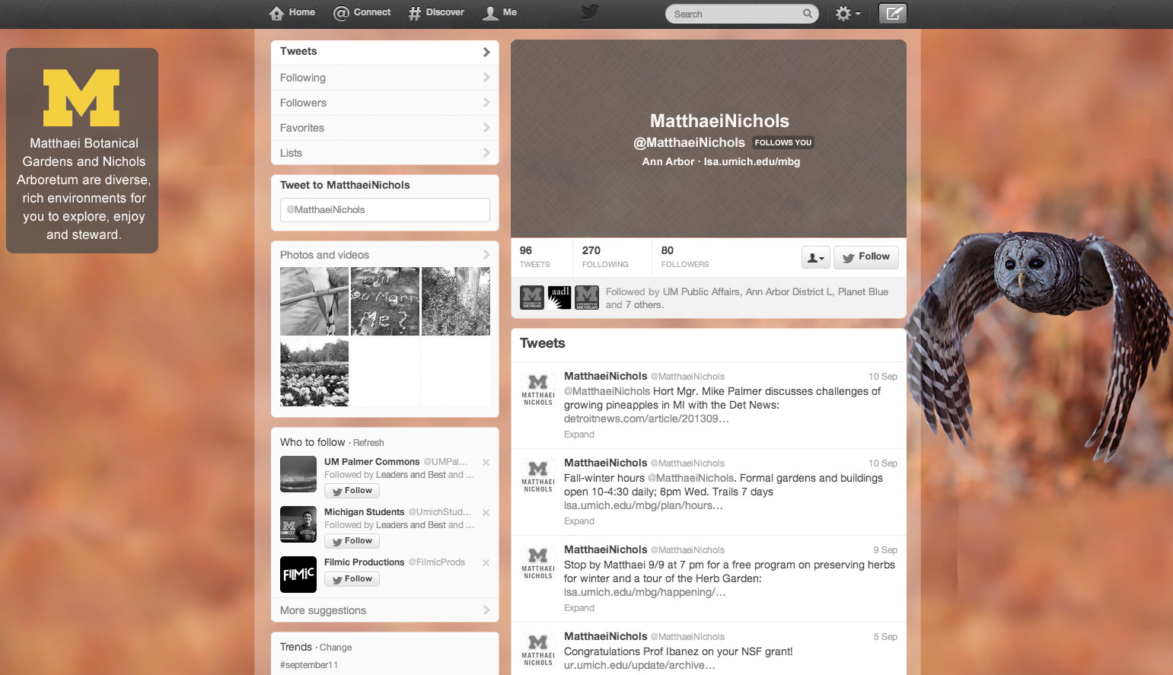1173x675 pixels.
Task: Open lsa.umich.edu/mbg/happening link
Action: tap(645, 592)
